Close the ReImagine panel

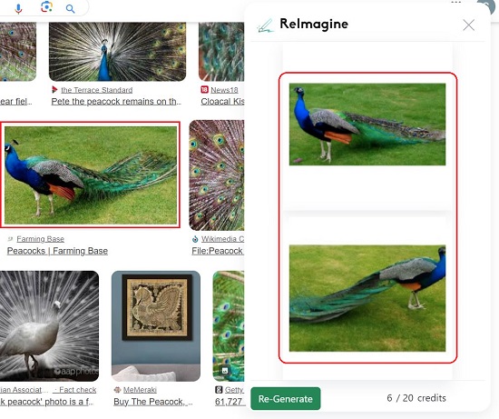click(468, 25)
